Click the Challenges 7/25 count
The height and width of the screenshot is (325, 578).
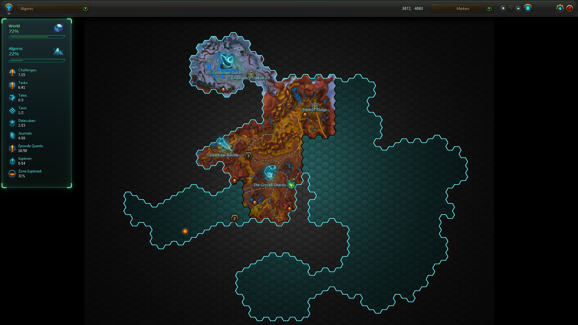(x=22, y=75)
